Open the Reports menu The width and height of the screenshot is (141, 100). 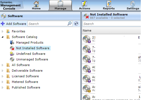(x=109, y=5)
